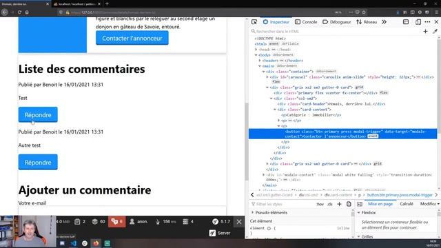Viewport: 441px width, 248px height.
Task: Click the plus icon to create a node
Action: [426, 31]
